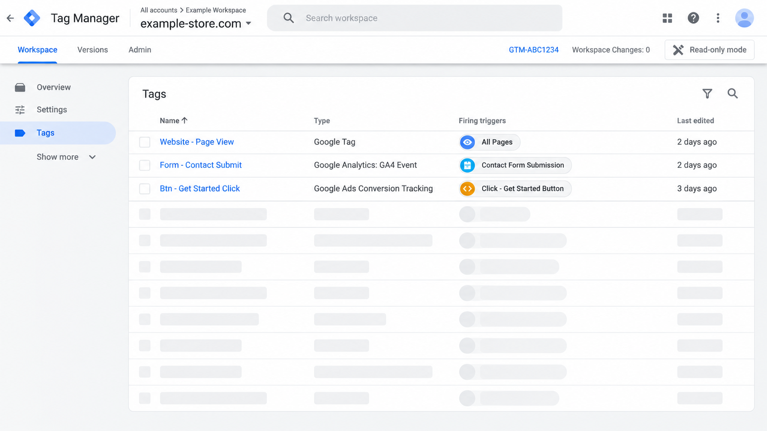Click the All accounts breadcrumb
The width and height of the screenshot is (767, 431).
click(159, 10)
